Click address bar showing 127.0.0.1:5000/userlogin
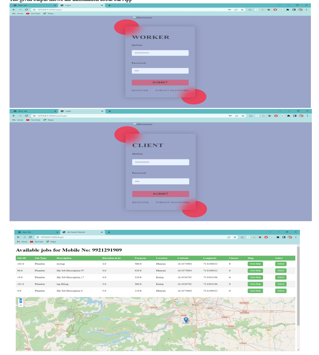This screenshot has width=319, height=355. click(129, 116)
